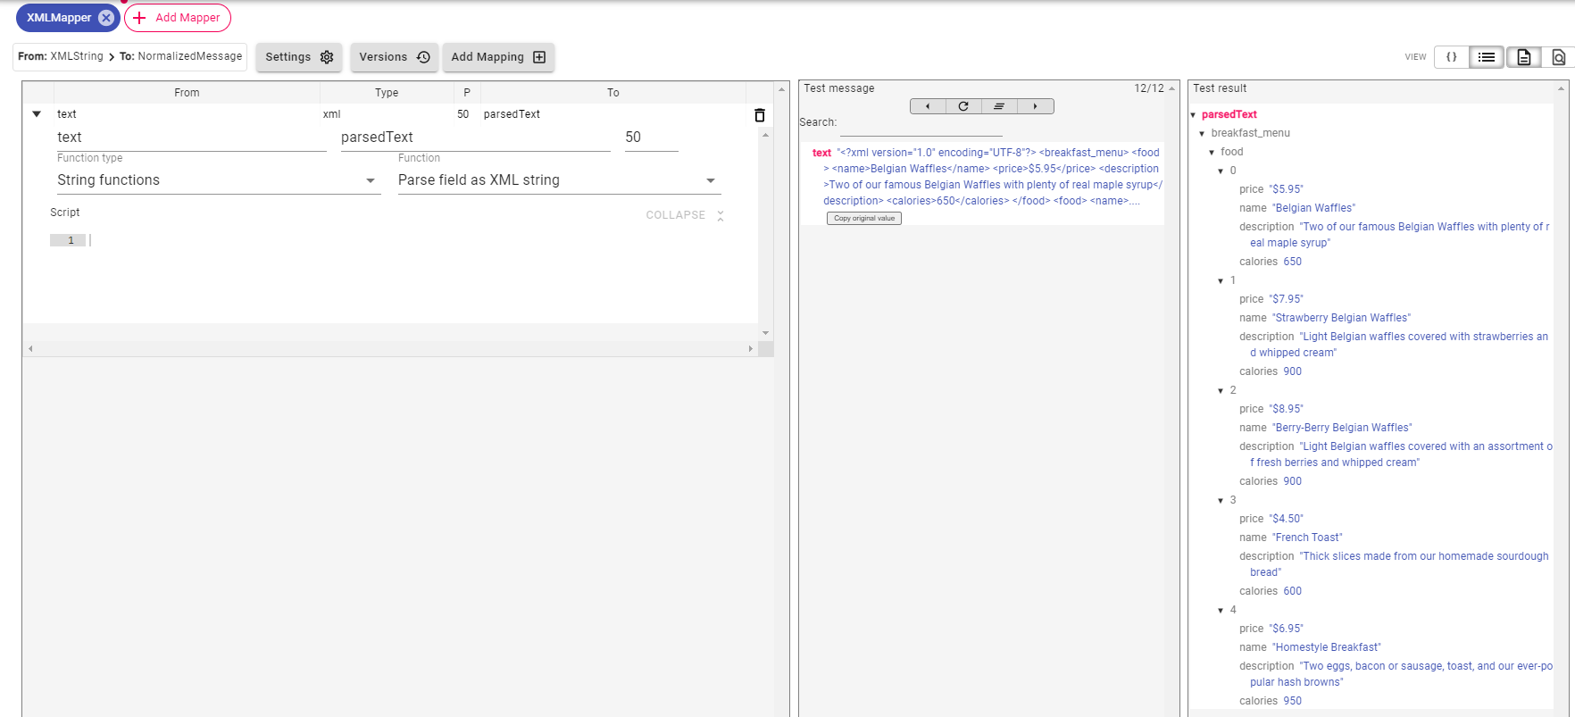Collapse the breakfast_menu tree node
Screen dimensions: 1575x717
pos(1202,134)
